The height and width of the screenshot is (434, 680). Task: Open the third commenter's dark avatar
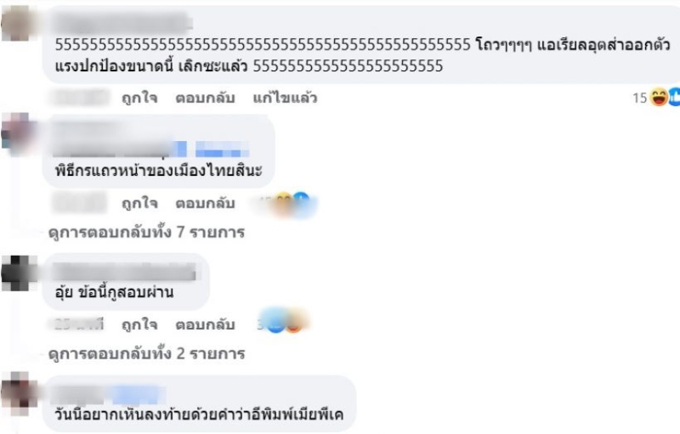click(17, 273)
